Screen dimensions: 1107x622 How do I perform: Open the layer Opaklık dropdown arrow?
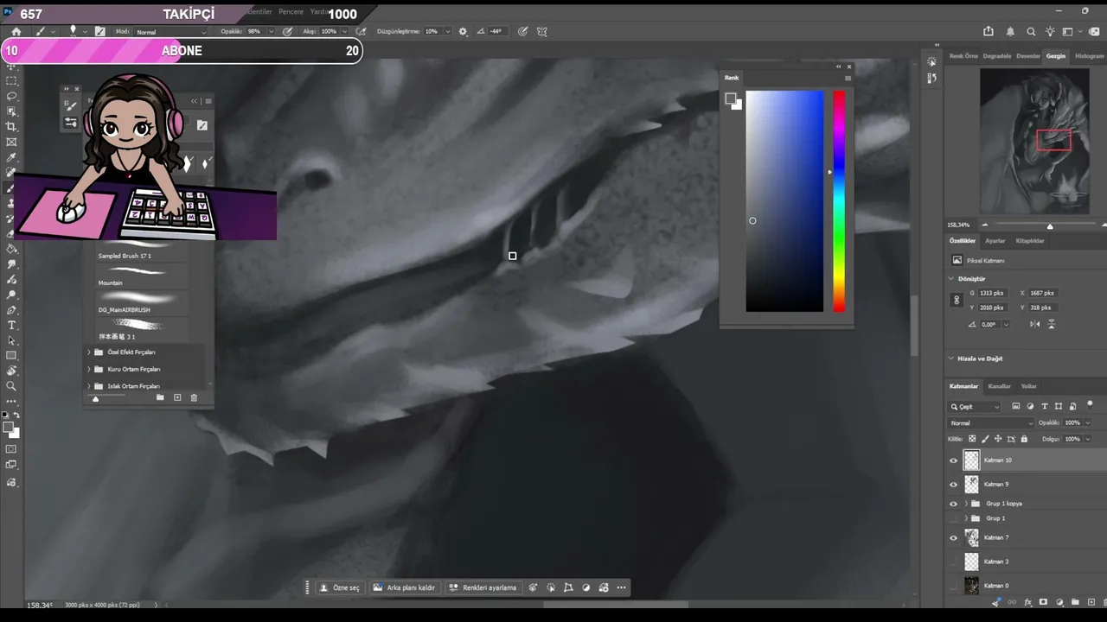[x=1087, y=423]
